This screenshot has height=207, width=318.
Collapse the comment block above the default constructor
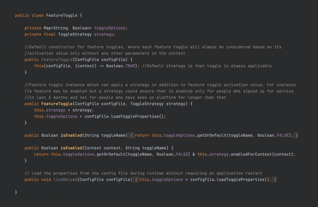click(15, 47)
